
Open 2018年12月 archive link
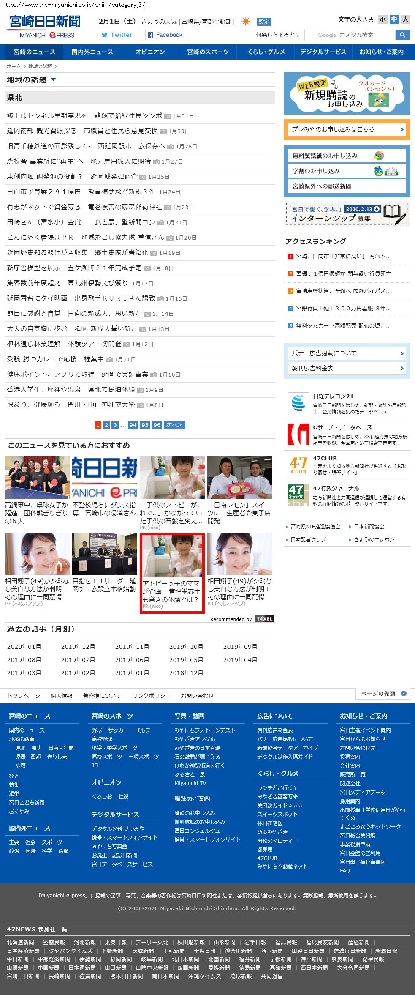click(x=186, y=673)
